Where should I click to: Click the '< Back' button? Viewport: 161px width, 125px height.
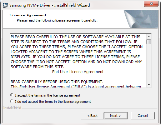(92, 116)
